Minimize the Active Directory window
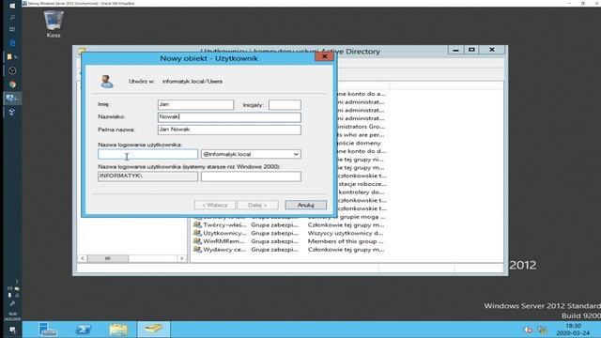 tap(455, 50)
